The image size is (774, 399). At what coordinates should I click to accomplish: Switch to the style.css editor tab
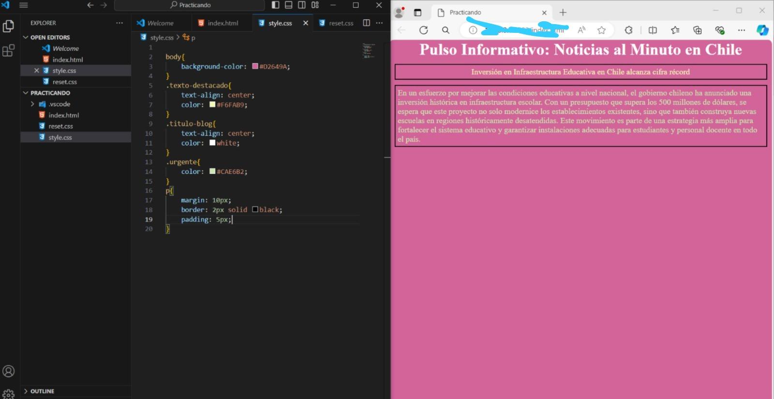(280, 23)
